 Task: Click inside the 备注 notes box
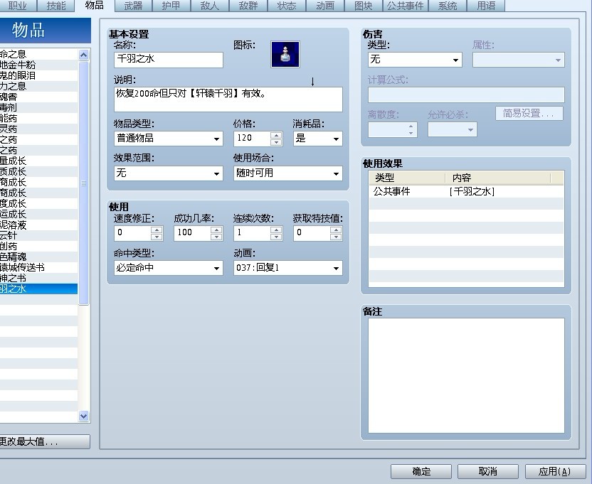point(466,375)
